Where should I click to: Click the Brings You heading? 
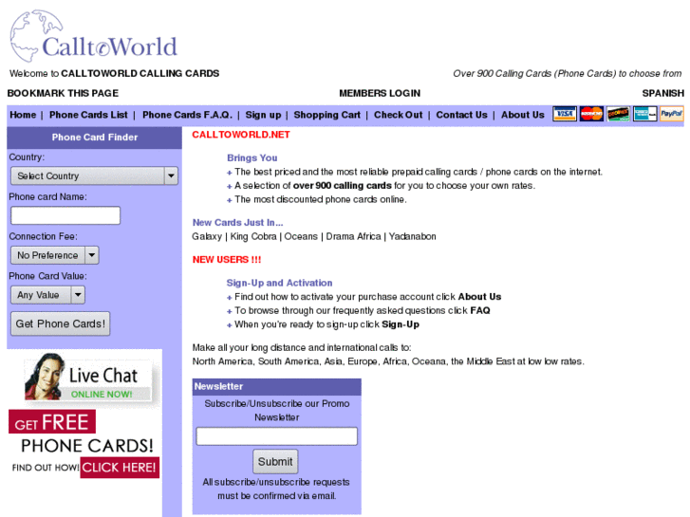(252, 158)
